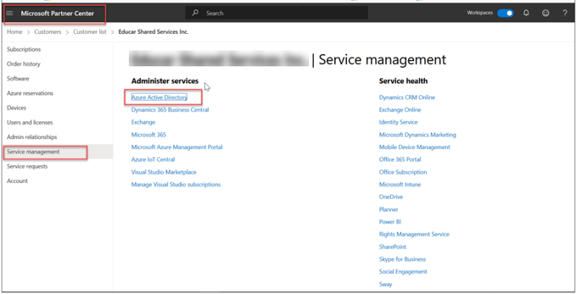Open Skype for Business health link
Image resolution: width=576 pixels, height=294 pixels.
click(x=403, y=259)
